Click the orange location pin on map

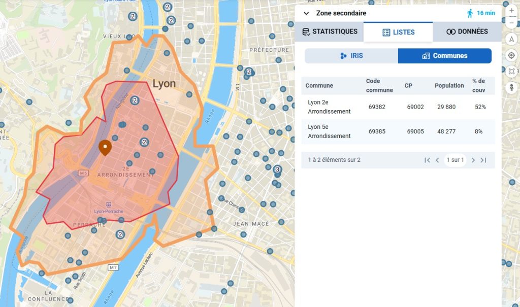[x=105, y=147]
